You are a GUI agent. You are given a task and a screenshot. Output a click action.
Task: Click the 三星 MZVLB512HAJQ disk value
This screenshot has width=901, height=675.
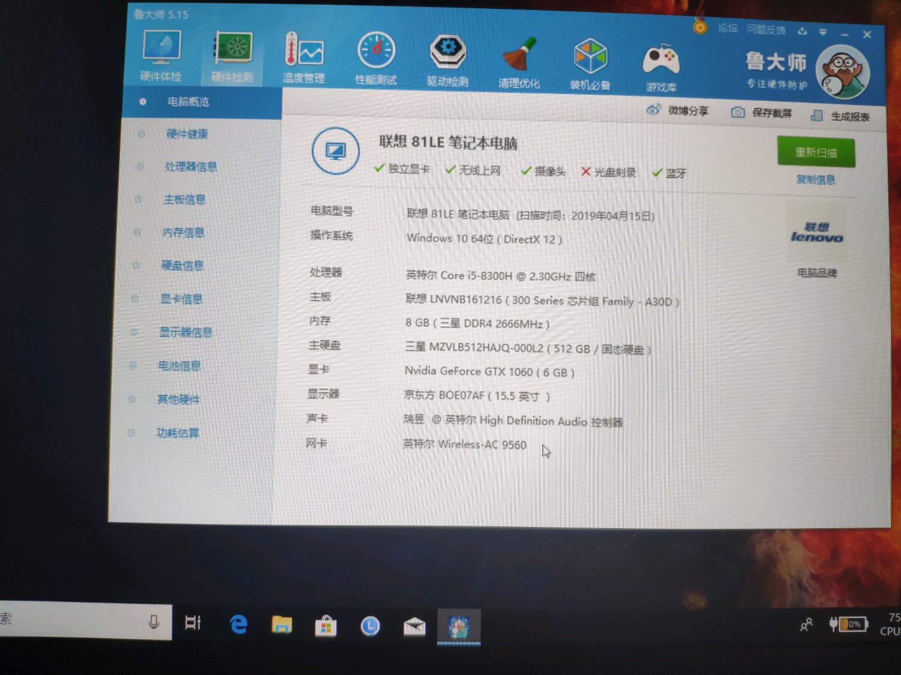[x=528, y=348]
